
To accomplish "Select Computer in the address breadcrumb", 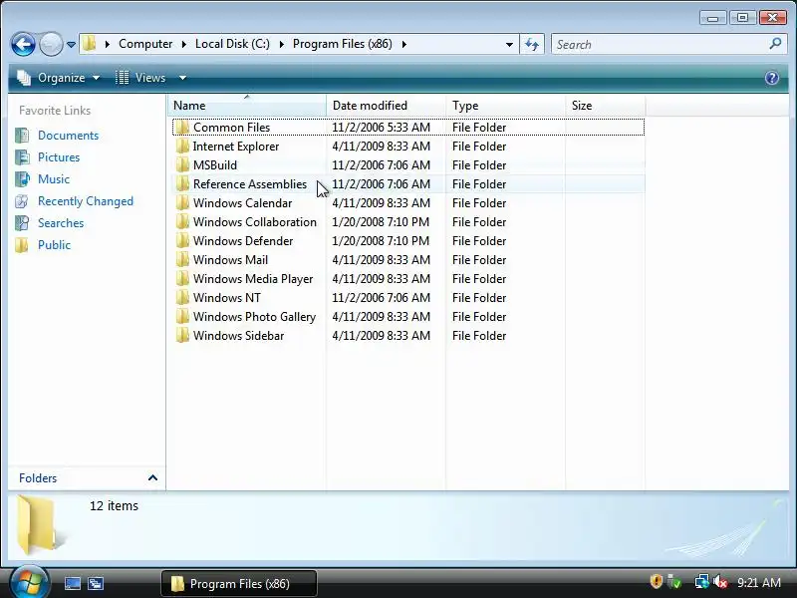I will click(145, 44).
